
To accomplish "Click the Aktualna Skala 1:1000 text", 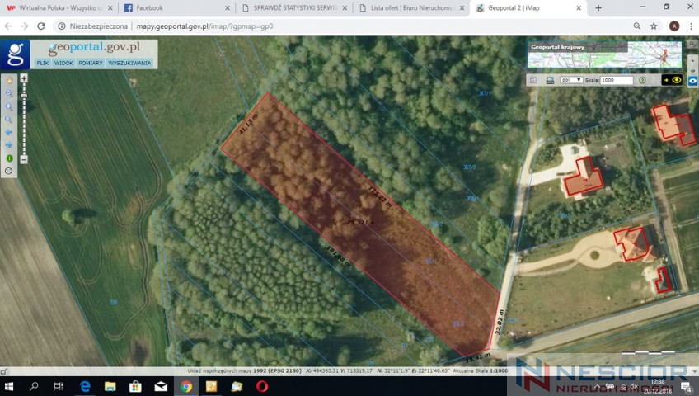I will click(x=480, y=370).
